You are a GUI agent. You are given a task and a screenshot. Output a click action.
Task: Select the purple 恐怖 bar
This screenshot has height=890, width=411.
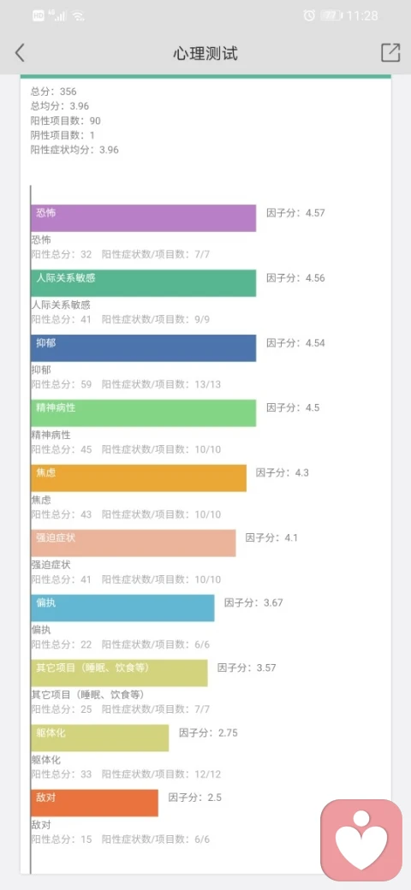pyautogui.click(x=143, y=218)
